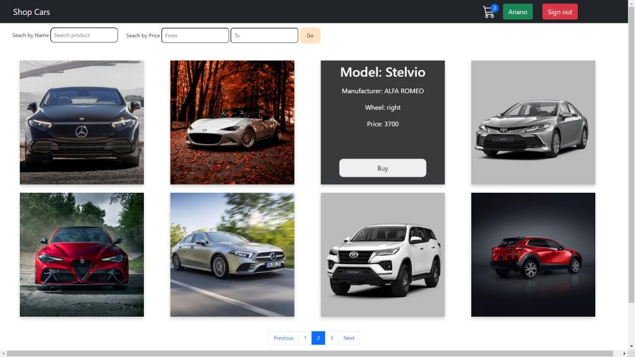This screenshot has width=635, height=357.
Task: Open the red Alfa Romeo Giulia card
Action: (x=82, y=255)
